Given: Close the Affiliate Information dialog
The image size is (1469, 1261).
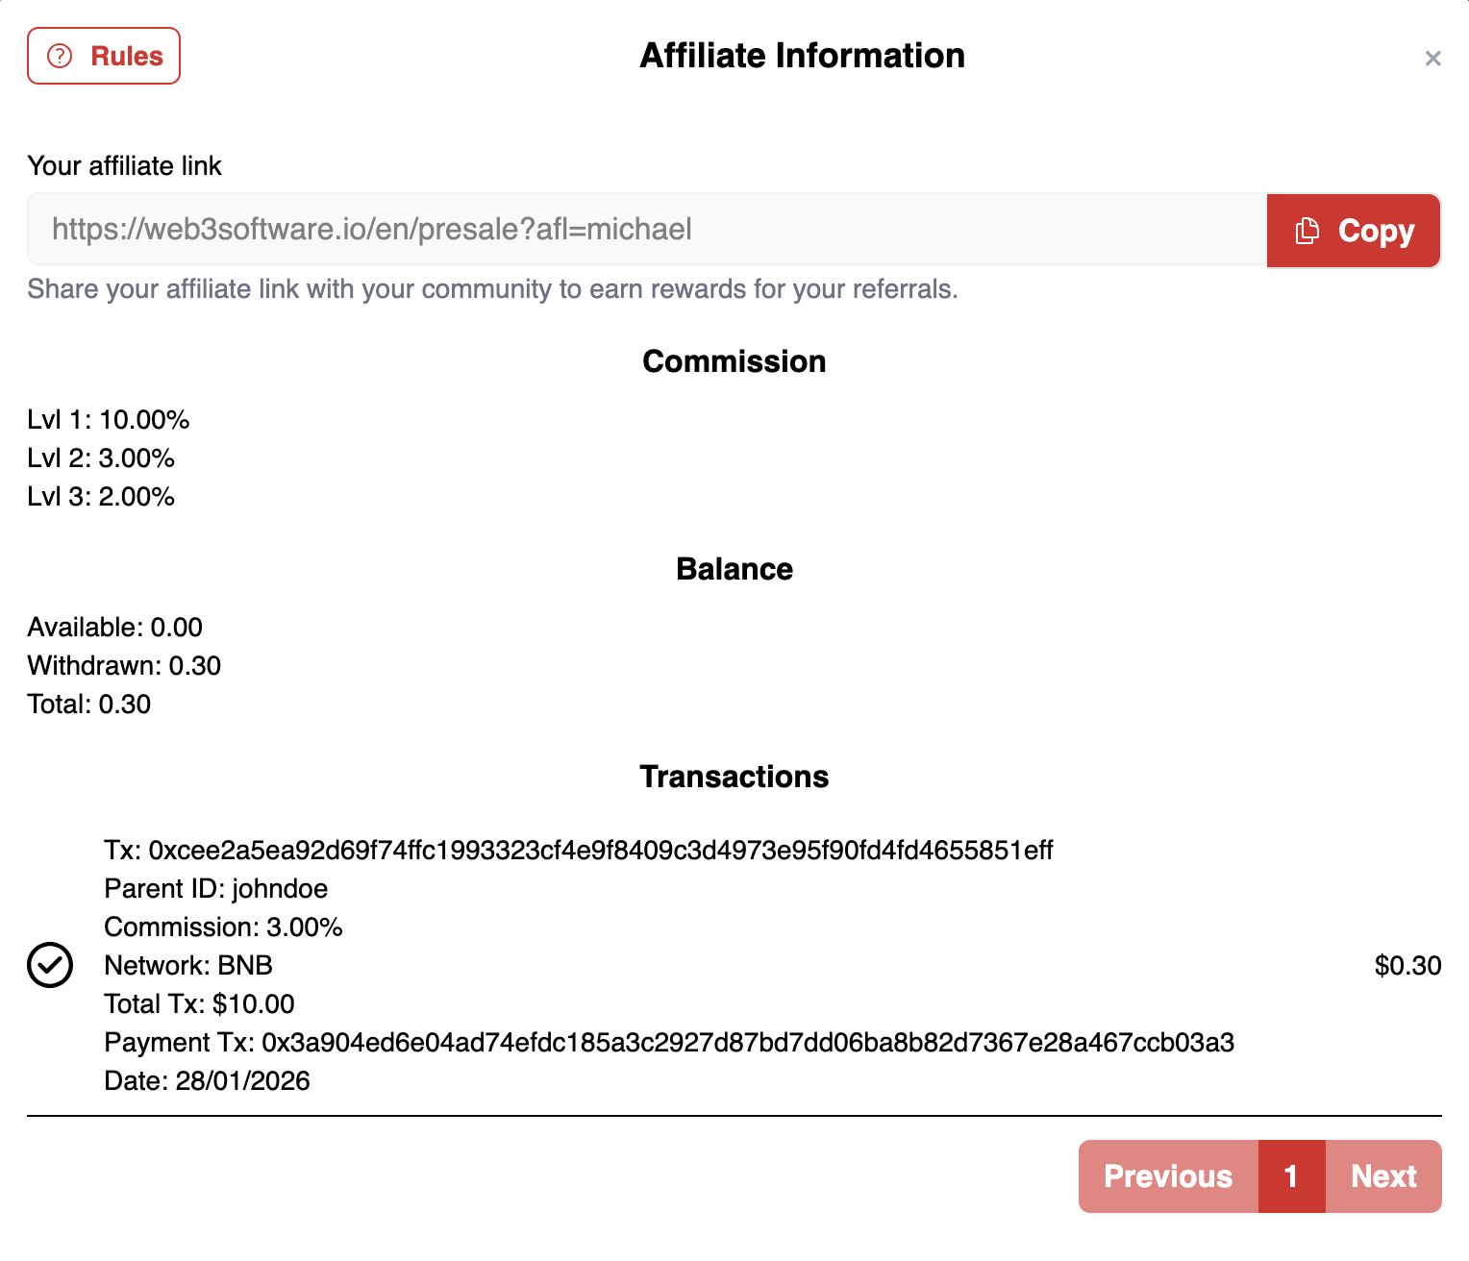Looking at the screenshot, I should coord(1432,59).
